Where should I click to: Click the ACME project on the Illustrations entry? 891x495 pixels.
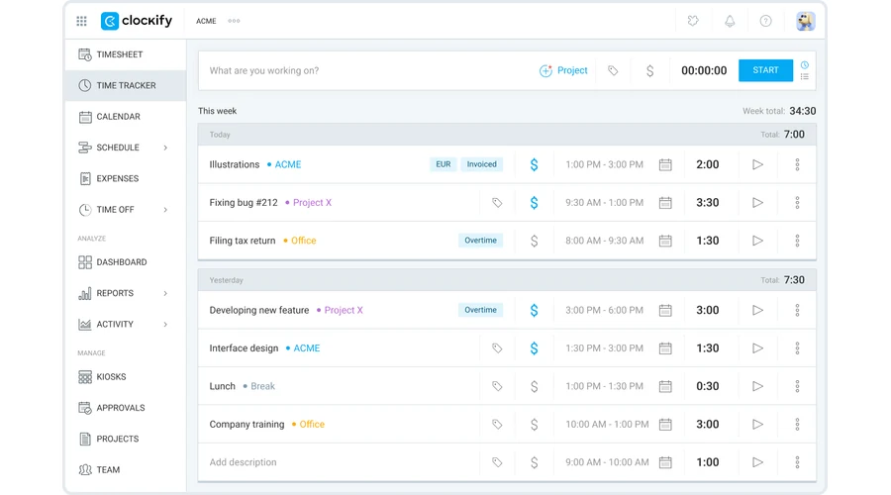coord(287,164)
